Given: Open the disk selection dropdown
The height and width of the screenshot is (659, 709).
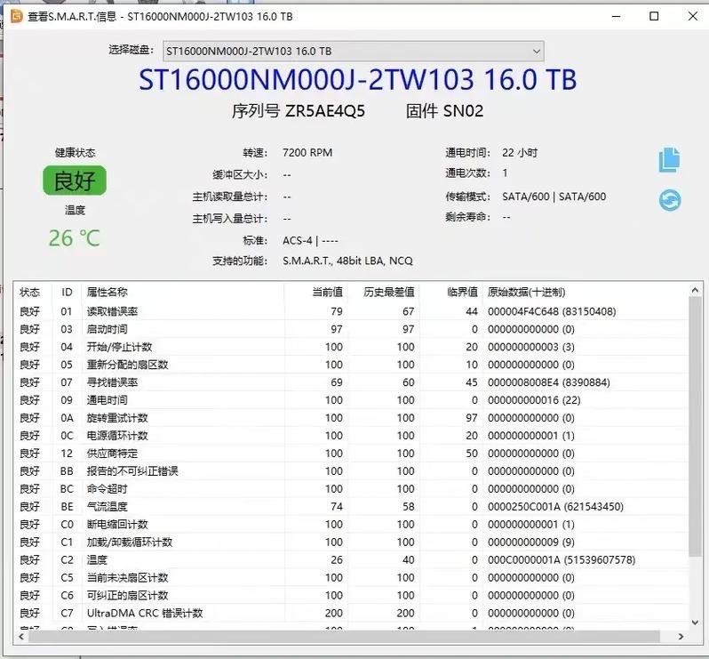Looking at the screenshot, I should 353,52.
